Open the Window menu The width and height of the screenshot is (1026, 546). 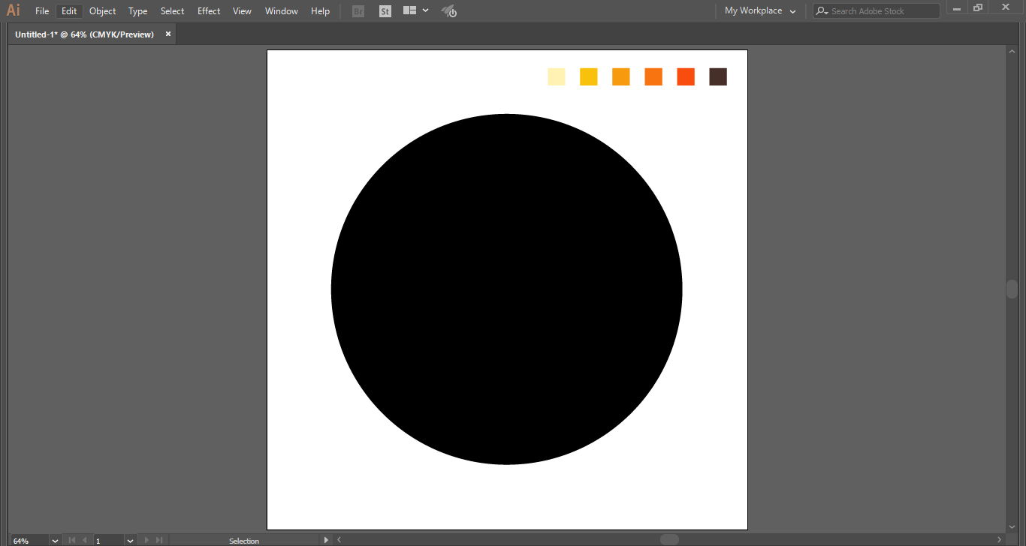pyautogui.click(x=281, y=11)
